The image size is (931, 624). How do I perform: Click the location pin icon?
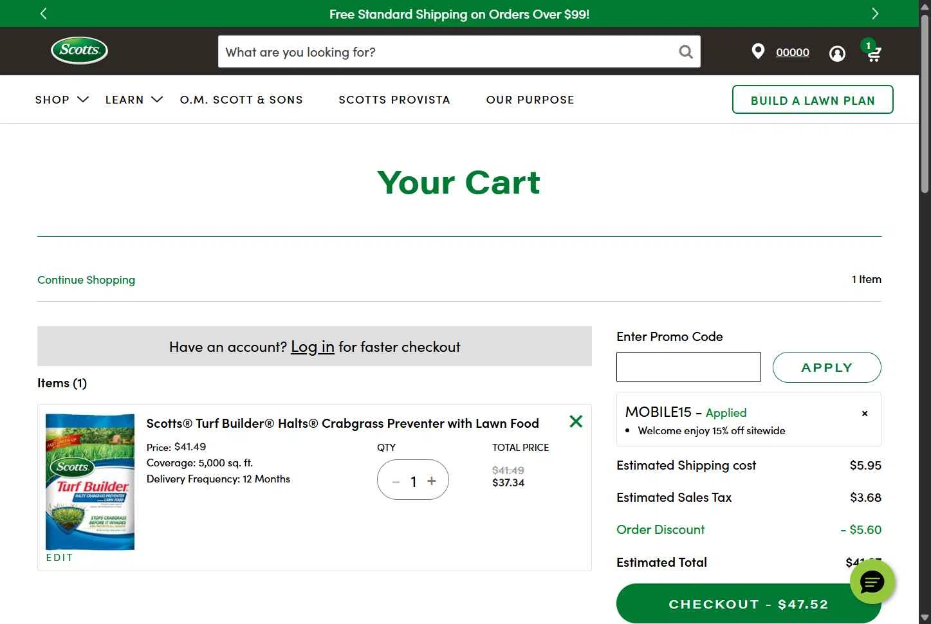tap(758, 51)
